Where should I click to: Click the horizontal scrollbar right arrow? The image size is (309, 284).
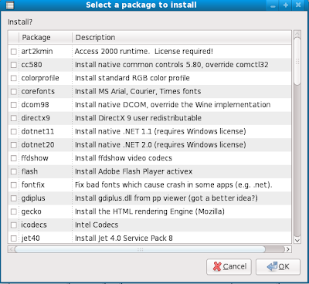288,249
